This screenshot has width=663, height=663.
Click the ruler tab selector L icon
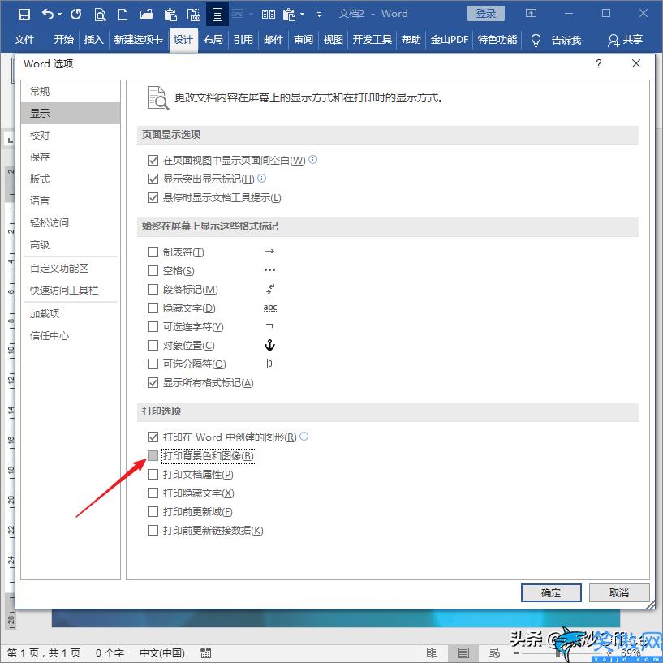point(10,140)
